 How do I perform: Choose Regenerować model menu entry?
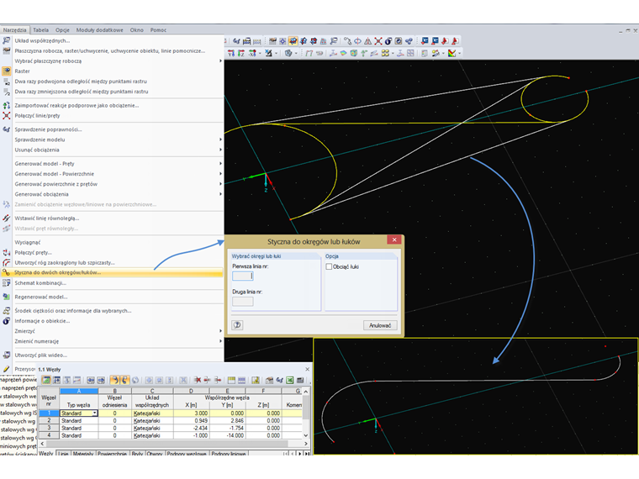click(x=40, y=297)
